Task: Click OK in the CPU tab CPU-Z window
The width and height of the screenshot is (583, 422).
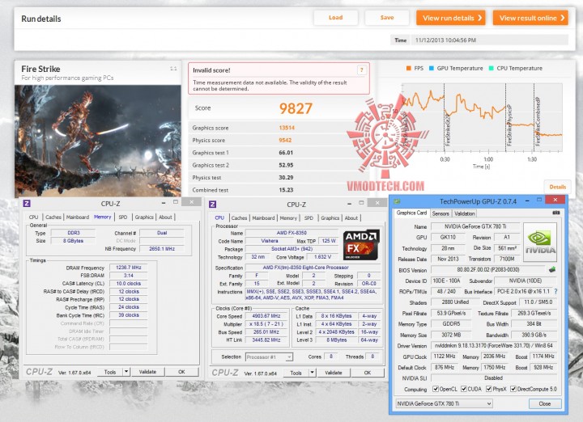Action: pyautogui.click(x=368, y=373)
